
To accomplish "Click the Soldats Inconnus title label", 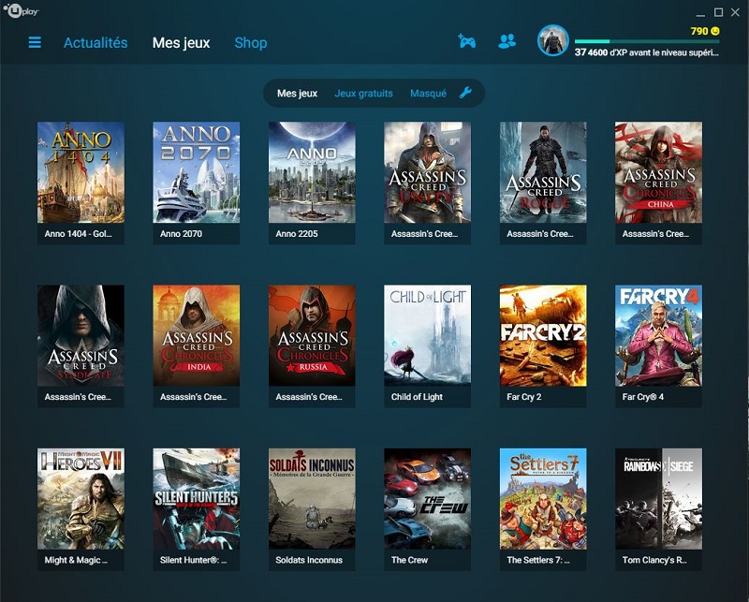I will [x=309, y=560].
